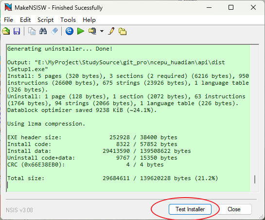265x220 pixels.
Task: Click the Close button
Action: [234, 209]
